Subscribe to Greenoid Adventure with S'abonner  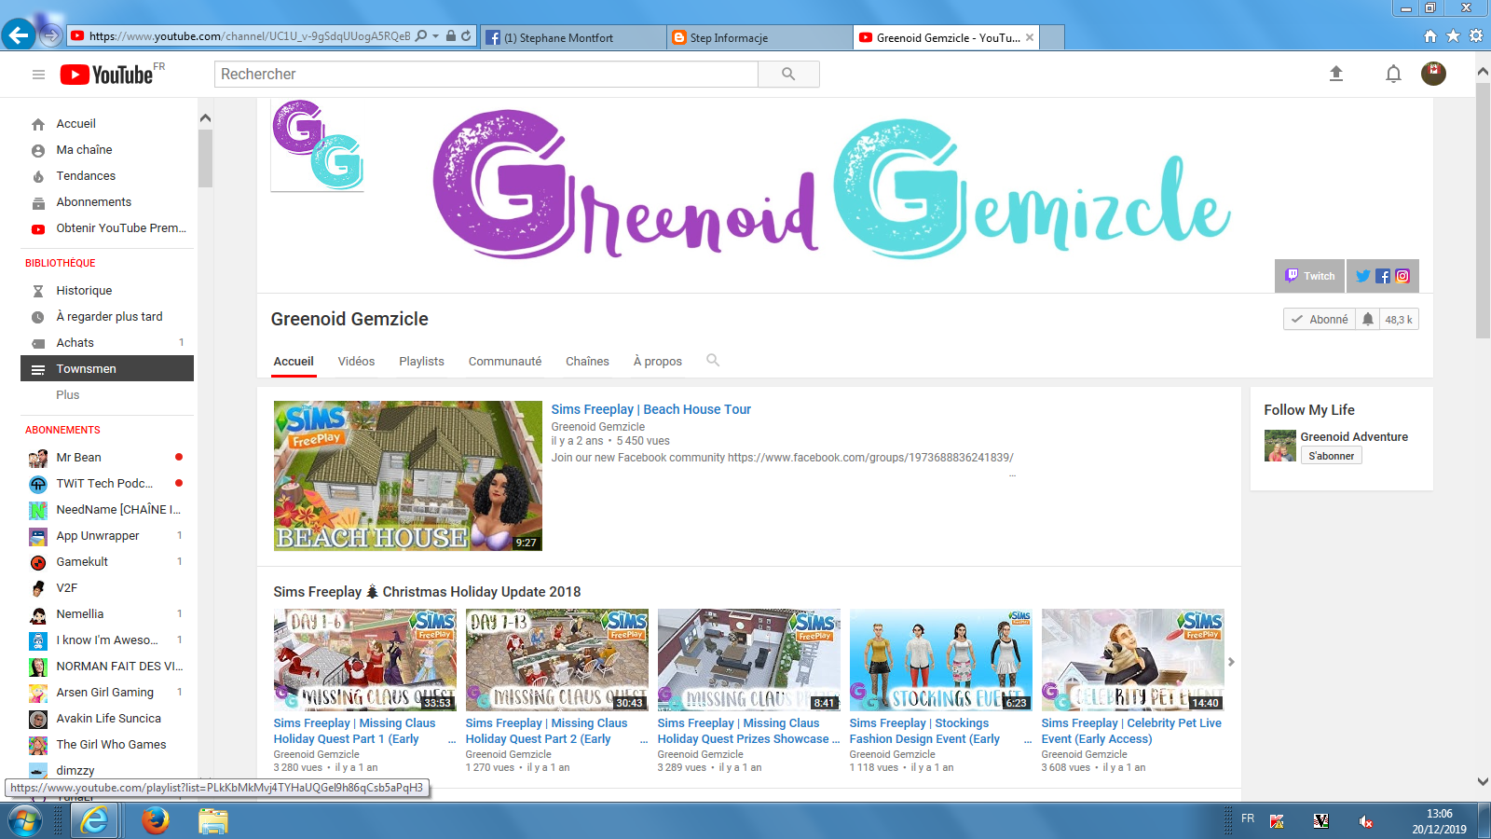coord(1331,456)
